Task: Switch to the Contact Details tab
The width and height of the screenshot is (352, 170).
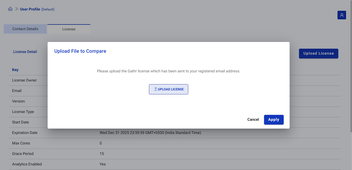Action: click(x=25, y=29)
